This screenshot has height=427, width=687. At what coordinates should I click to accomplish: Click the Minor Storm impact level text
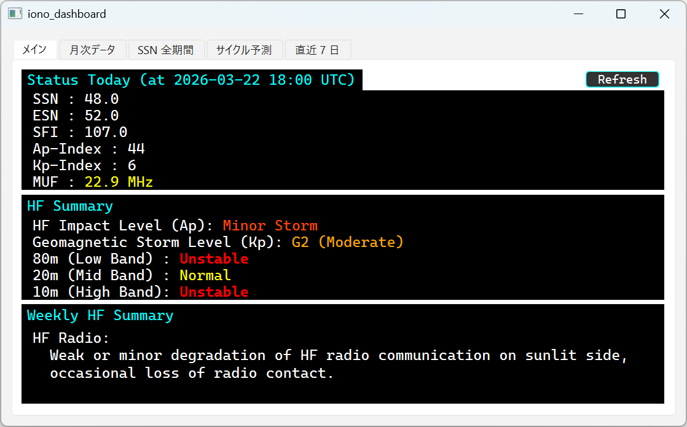pos(270,225)
